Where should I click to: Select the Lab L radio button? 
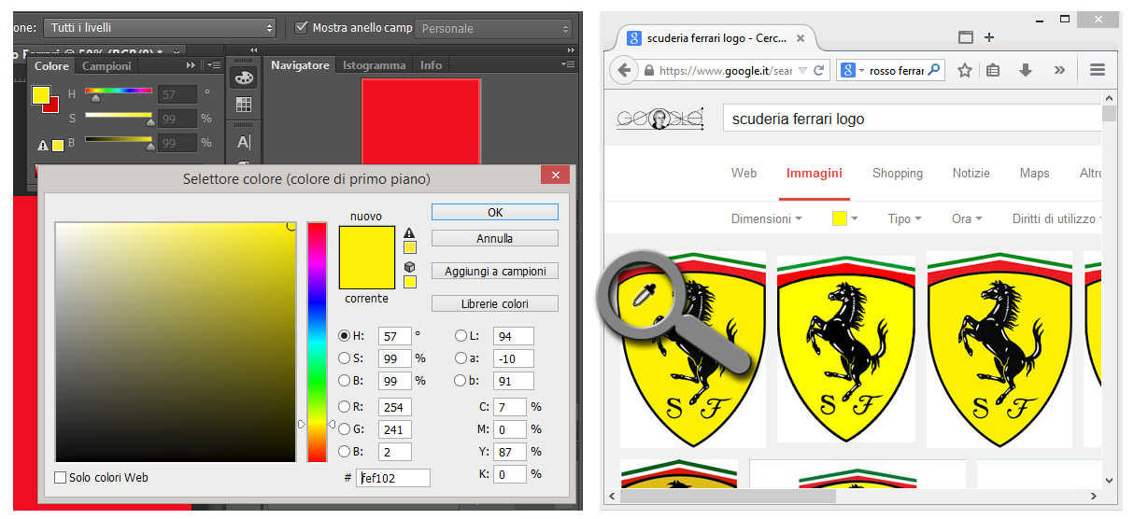[461, 336]
